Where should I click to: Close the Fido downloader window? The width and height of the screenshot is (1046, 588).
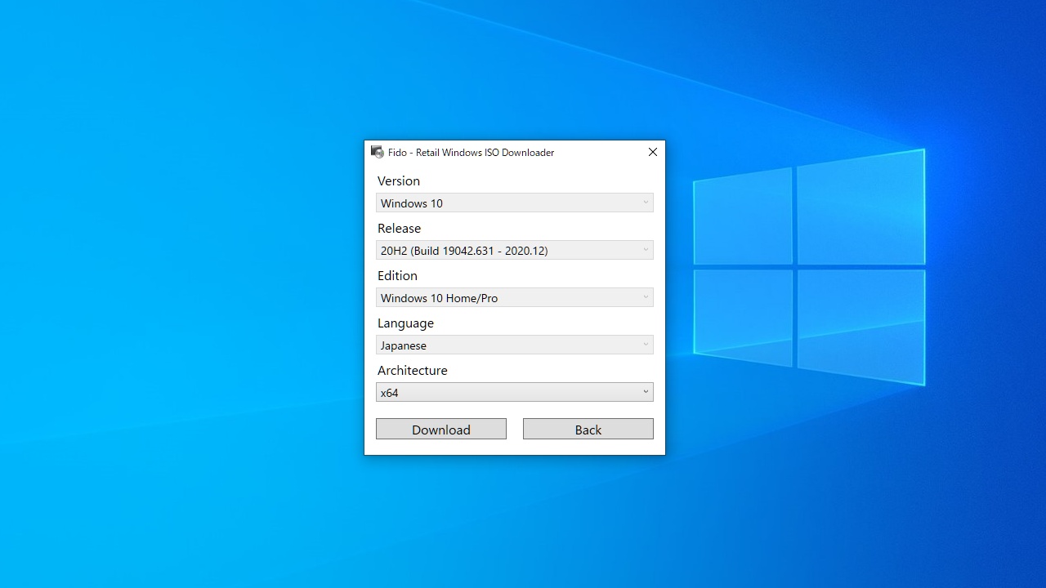653,152
